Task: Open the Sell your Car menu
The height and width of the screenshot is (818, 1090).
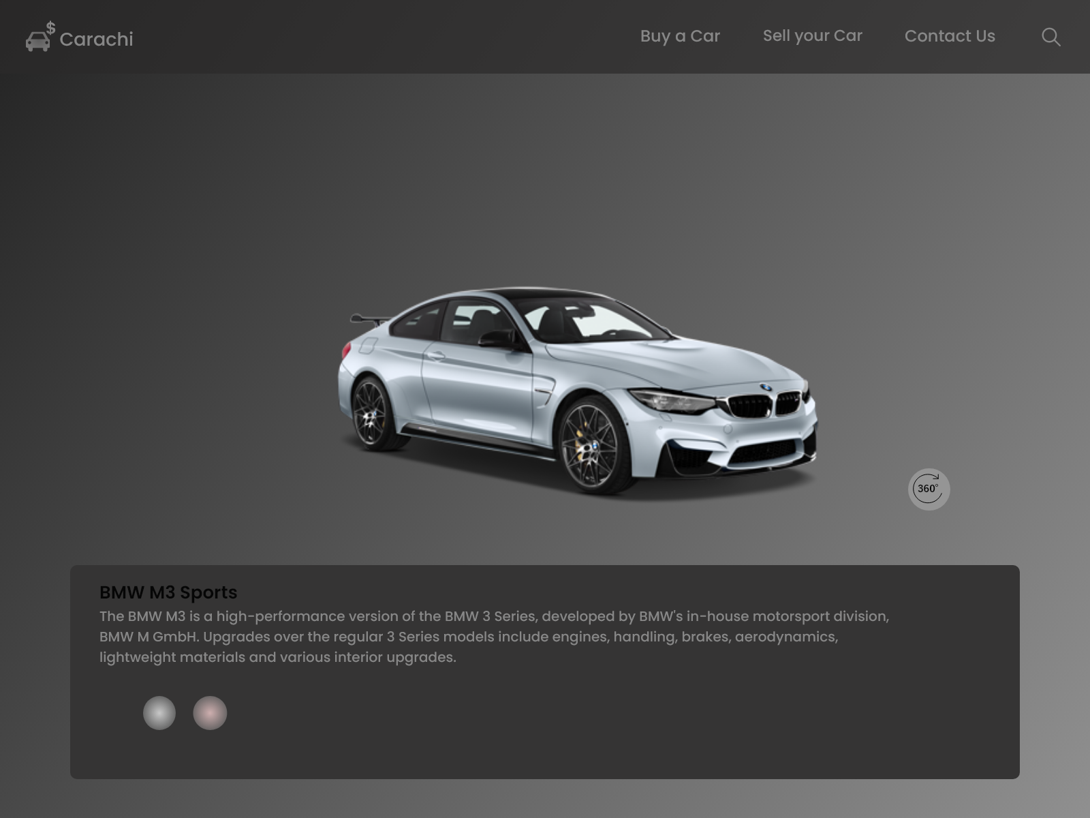Action: 813,35
